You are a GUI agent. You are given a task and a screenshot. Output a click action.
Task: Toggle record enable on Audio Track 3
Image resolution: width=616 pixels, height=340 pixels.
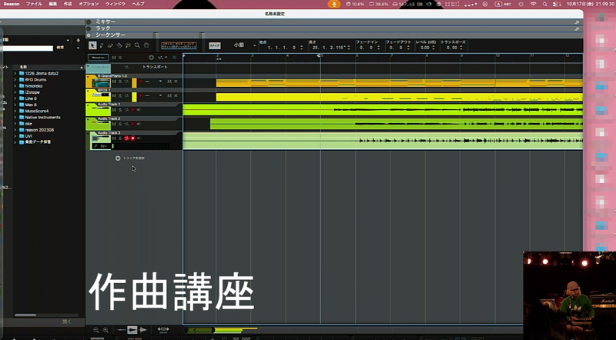(132, 138)
